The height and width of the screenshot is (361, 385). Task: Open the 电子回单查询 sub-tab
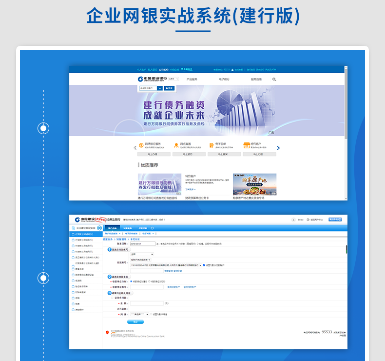coord(132,234)
